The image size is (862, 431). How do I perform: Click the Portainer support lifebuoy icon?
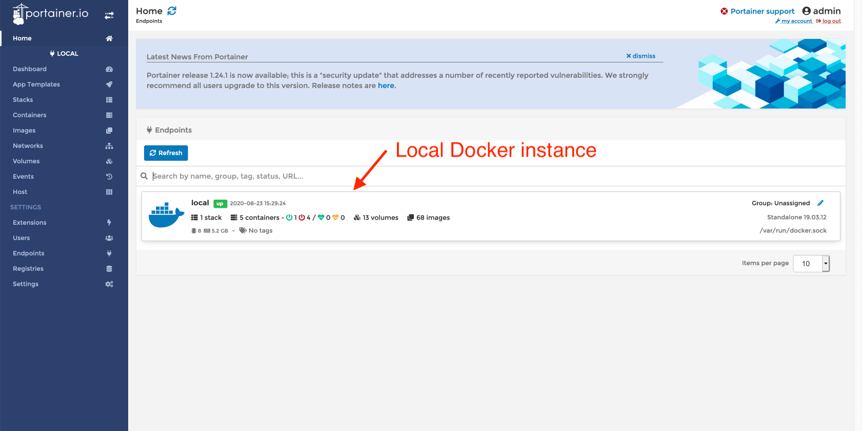(x=724, y=11)
